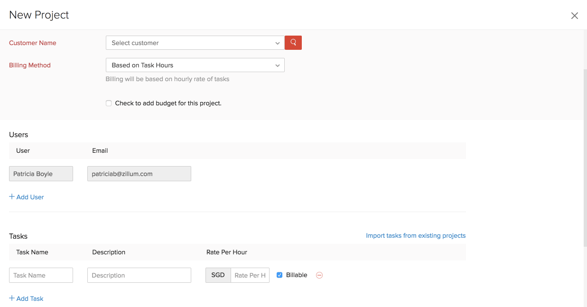Select the Patricia Boyle user field
The width and height of the screenshot is (587, 307).
(x=41, y=174)
